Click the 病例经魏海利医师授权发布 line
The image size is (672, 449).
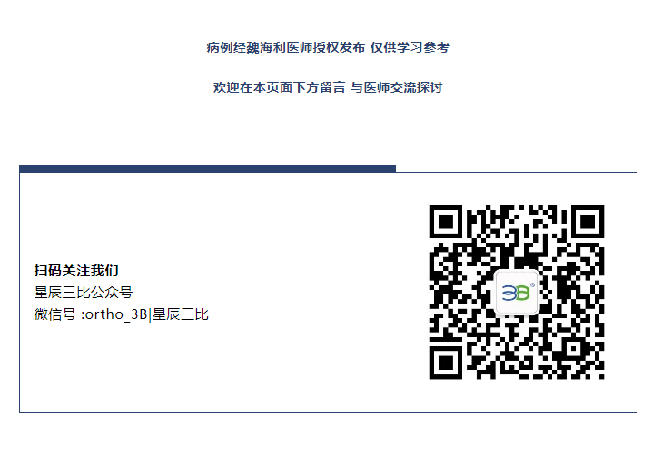pyautogui.click(x=286, y=47)
